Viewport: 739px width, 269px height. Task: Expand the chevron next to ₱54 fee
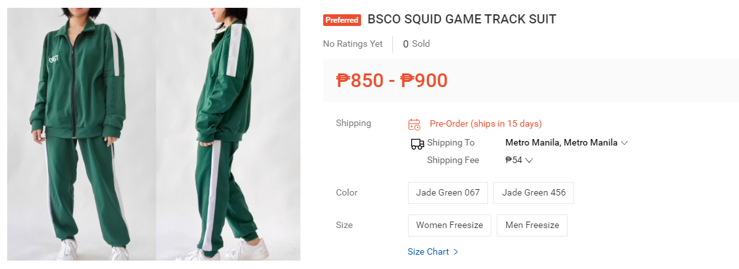point(529,160)
